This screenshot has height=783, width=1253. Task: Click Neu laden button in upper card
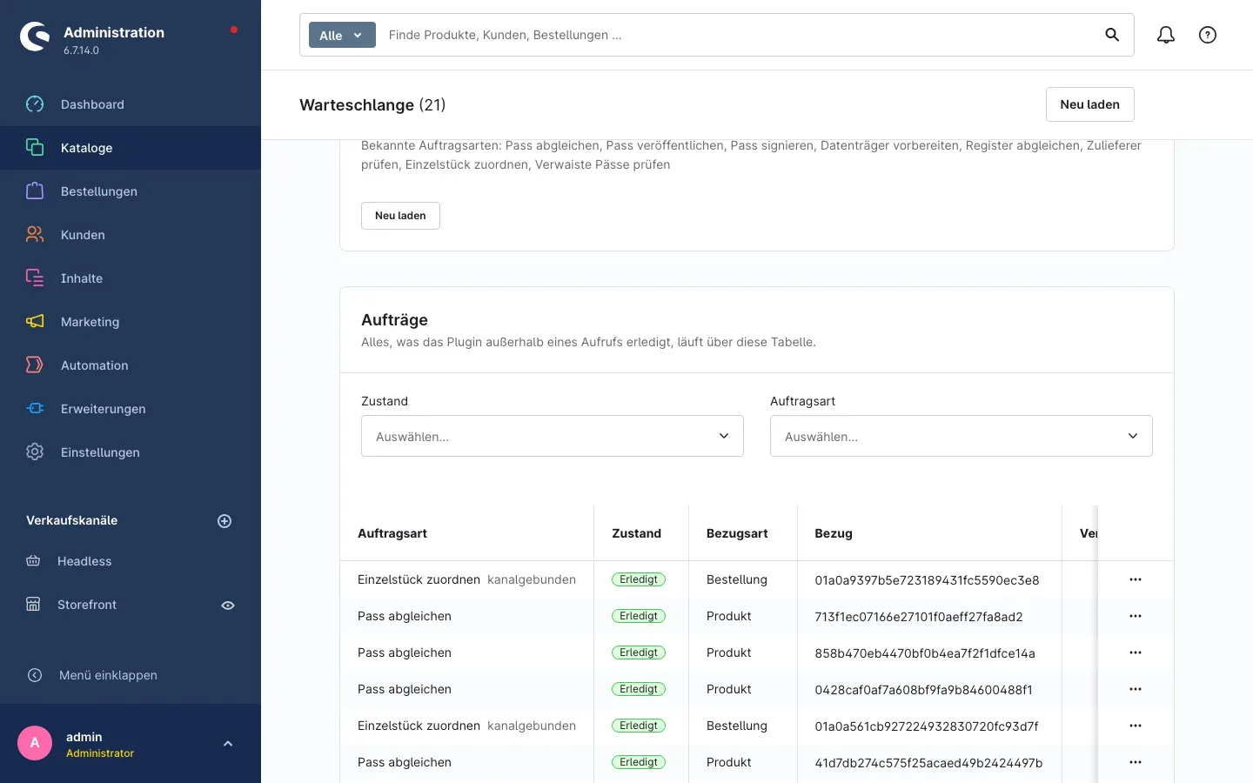[x=400, y=216]
